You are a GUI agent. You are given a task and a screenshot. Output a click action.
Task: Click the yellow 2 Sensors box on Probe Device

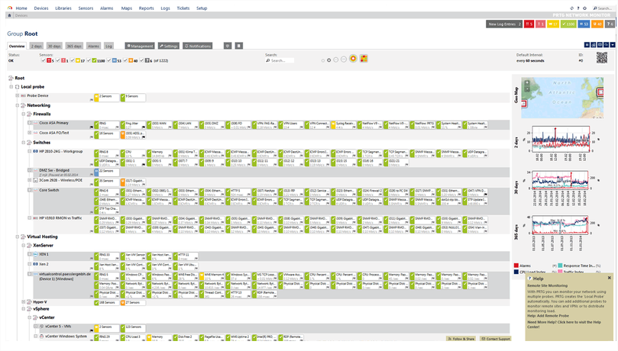pos(106,98)
